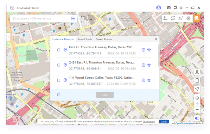
Task: Center map on current location
Action: (197, 98)
